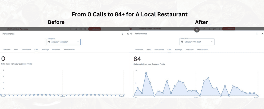
Task: Click the microphone voice search icon in After panel
Action: [210, 29]
